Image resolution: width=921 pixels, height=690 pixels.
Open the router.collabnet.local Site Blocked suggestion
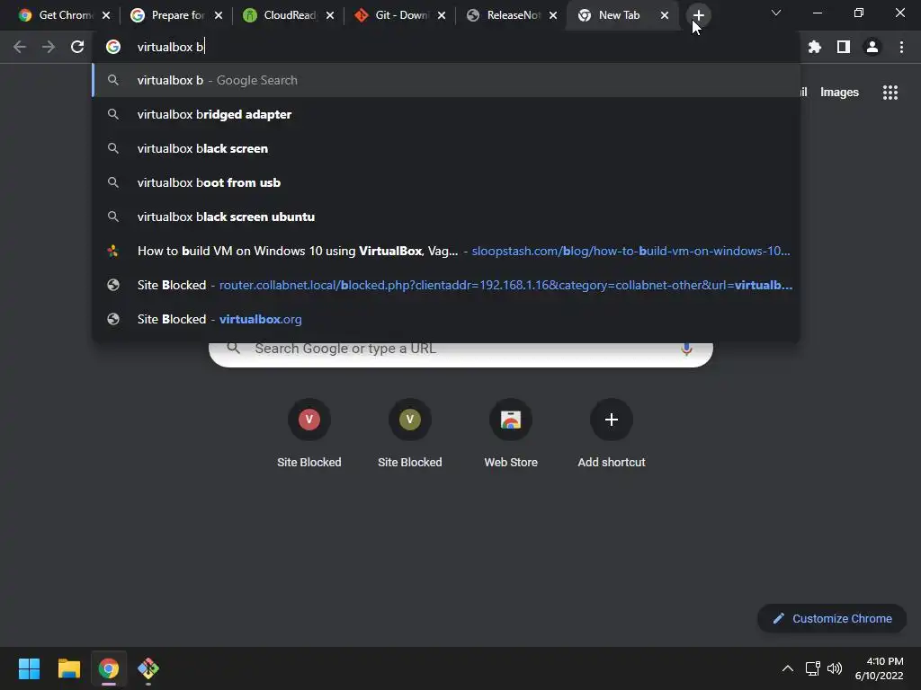[446, 285]
